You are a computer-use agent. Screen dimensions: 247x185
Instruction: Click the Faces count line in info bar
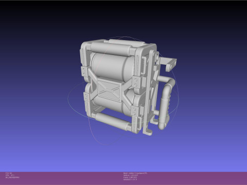[130, 177]
